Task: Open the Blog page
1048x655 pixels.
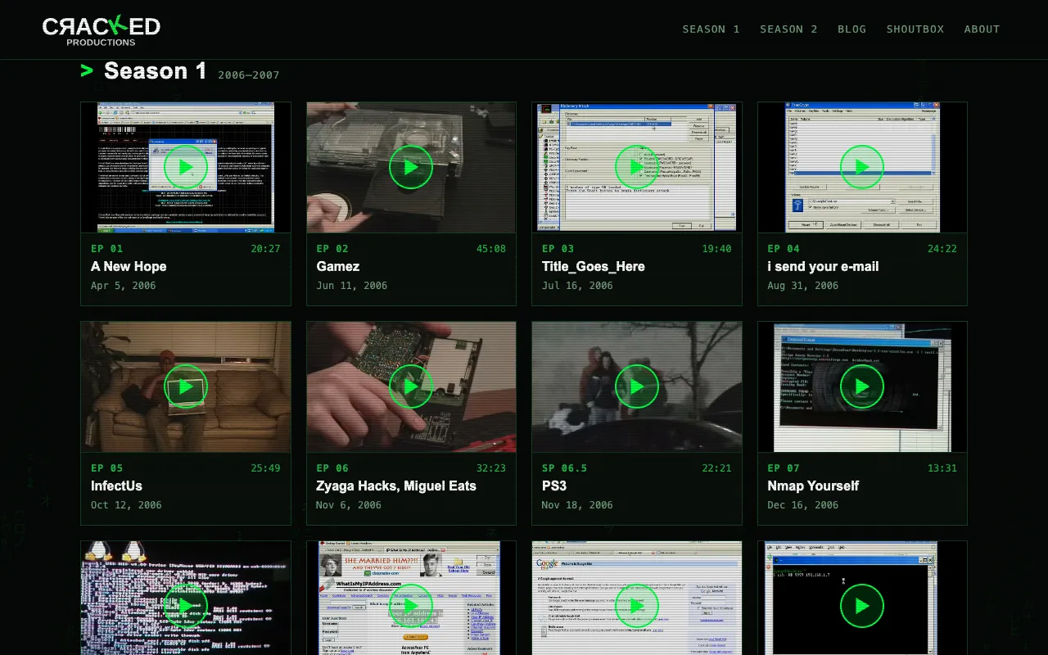Action: click(x=851, y=29)
